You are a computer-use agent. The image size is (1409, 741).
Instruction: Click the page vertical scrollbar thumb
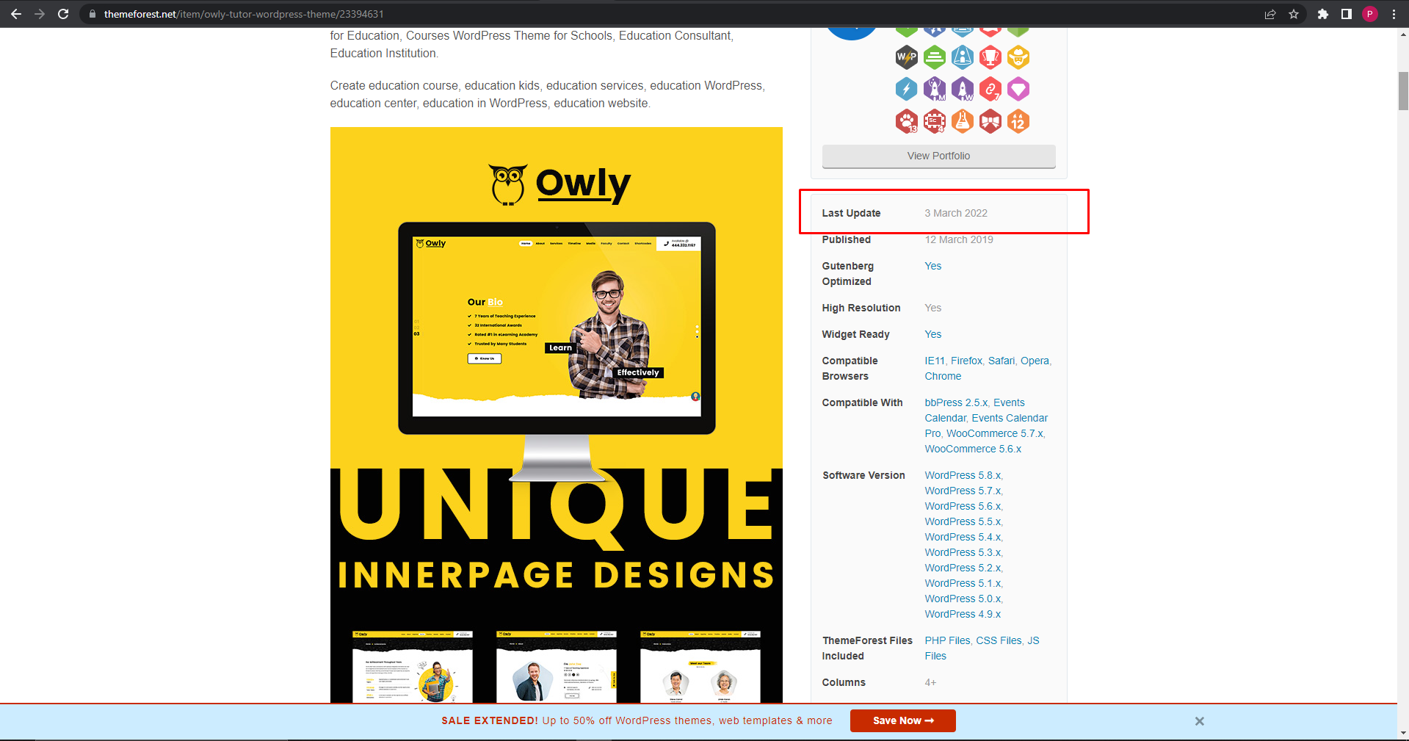click(1403, 91)
